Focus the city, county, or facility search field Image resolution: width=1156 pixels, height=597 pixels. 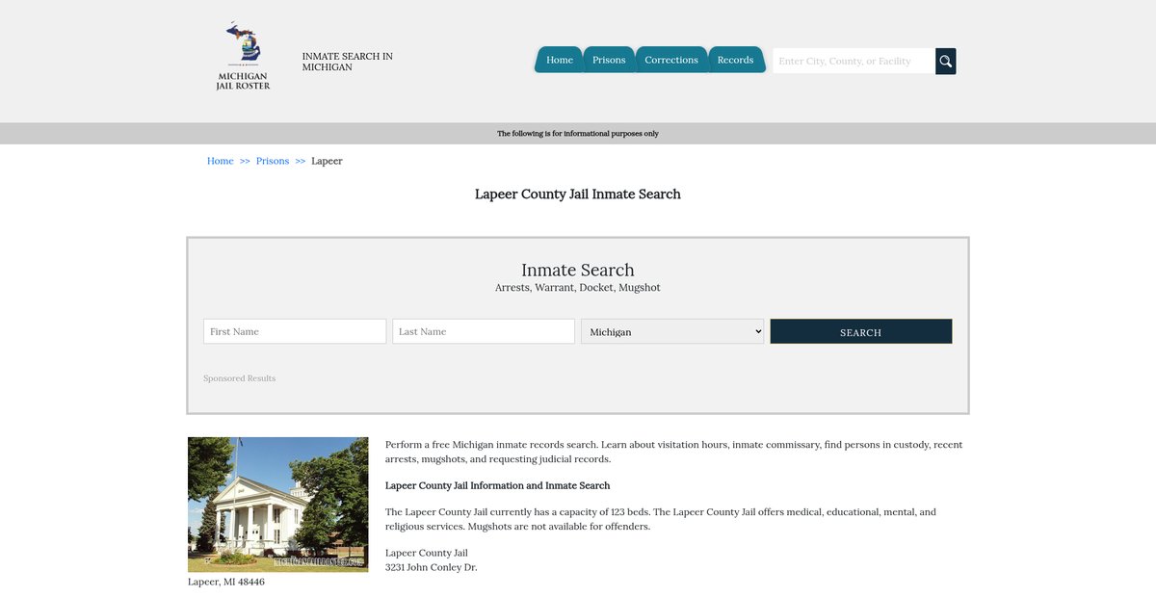854,62
